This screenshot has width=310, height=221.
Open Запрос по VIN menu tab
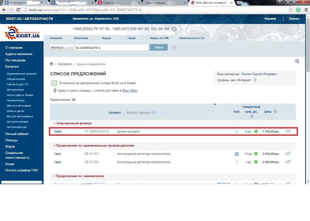pos(159,38)
